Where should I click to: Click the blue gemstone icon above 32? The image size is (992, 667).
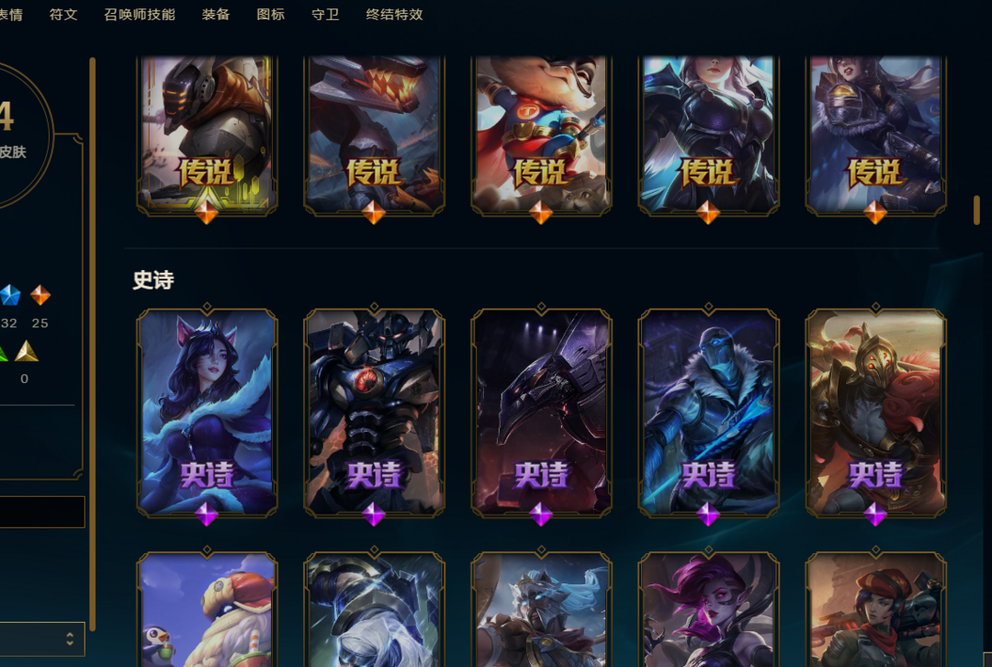coord(9,295)
